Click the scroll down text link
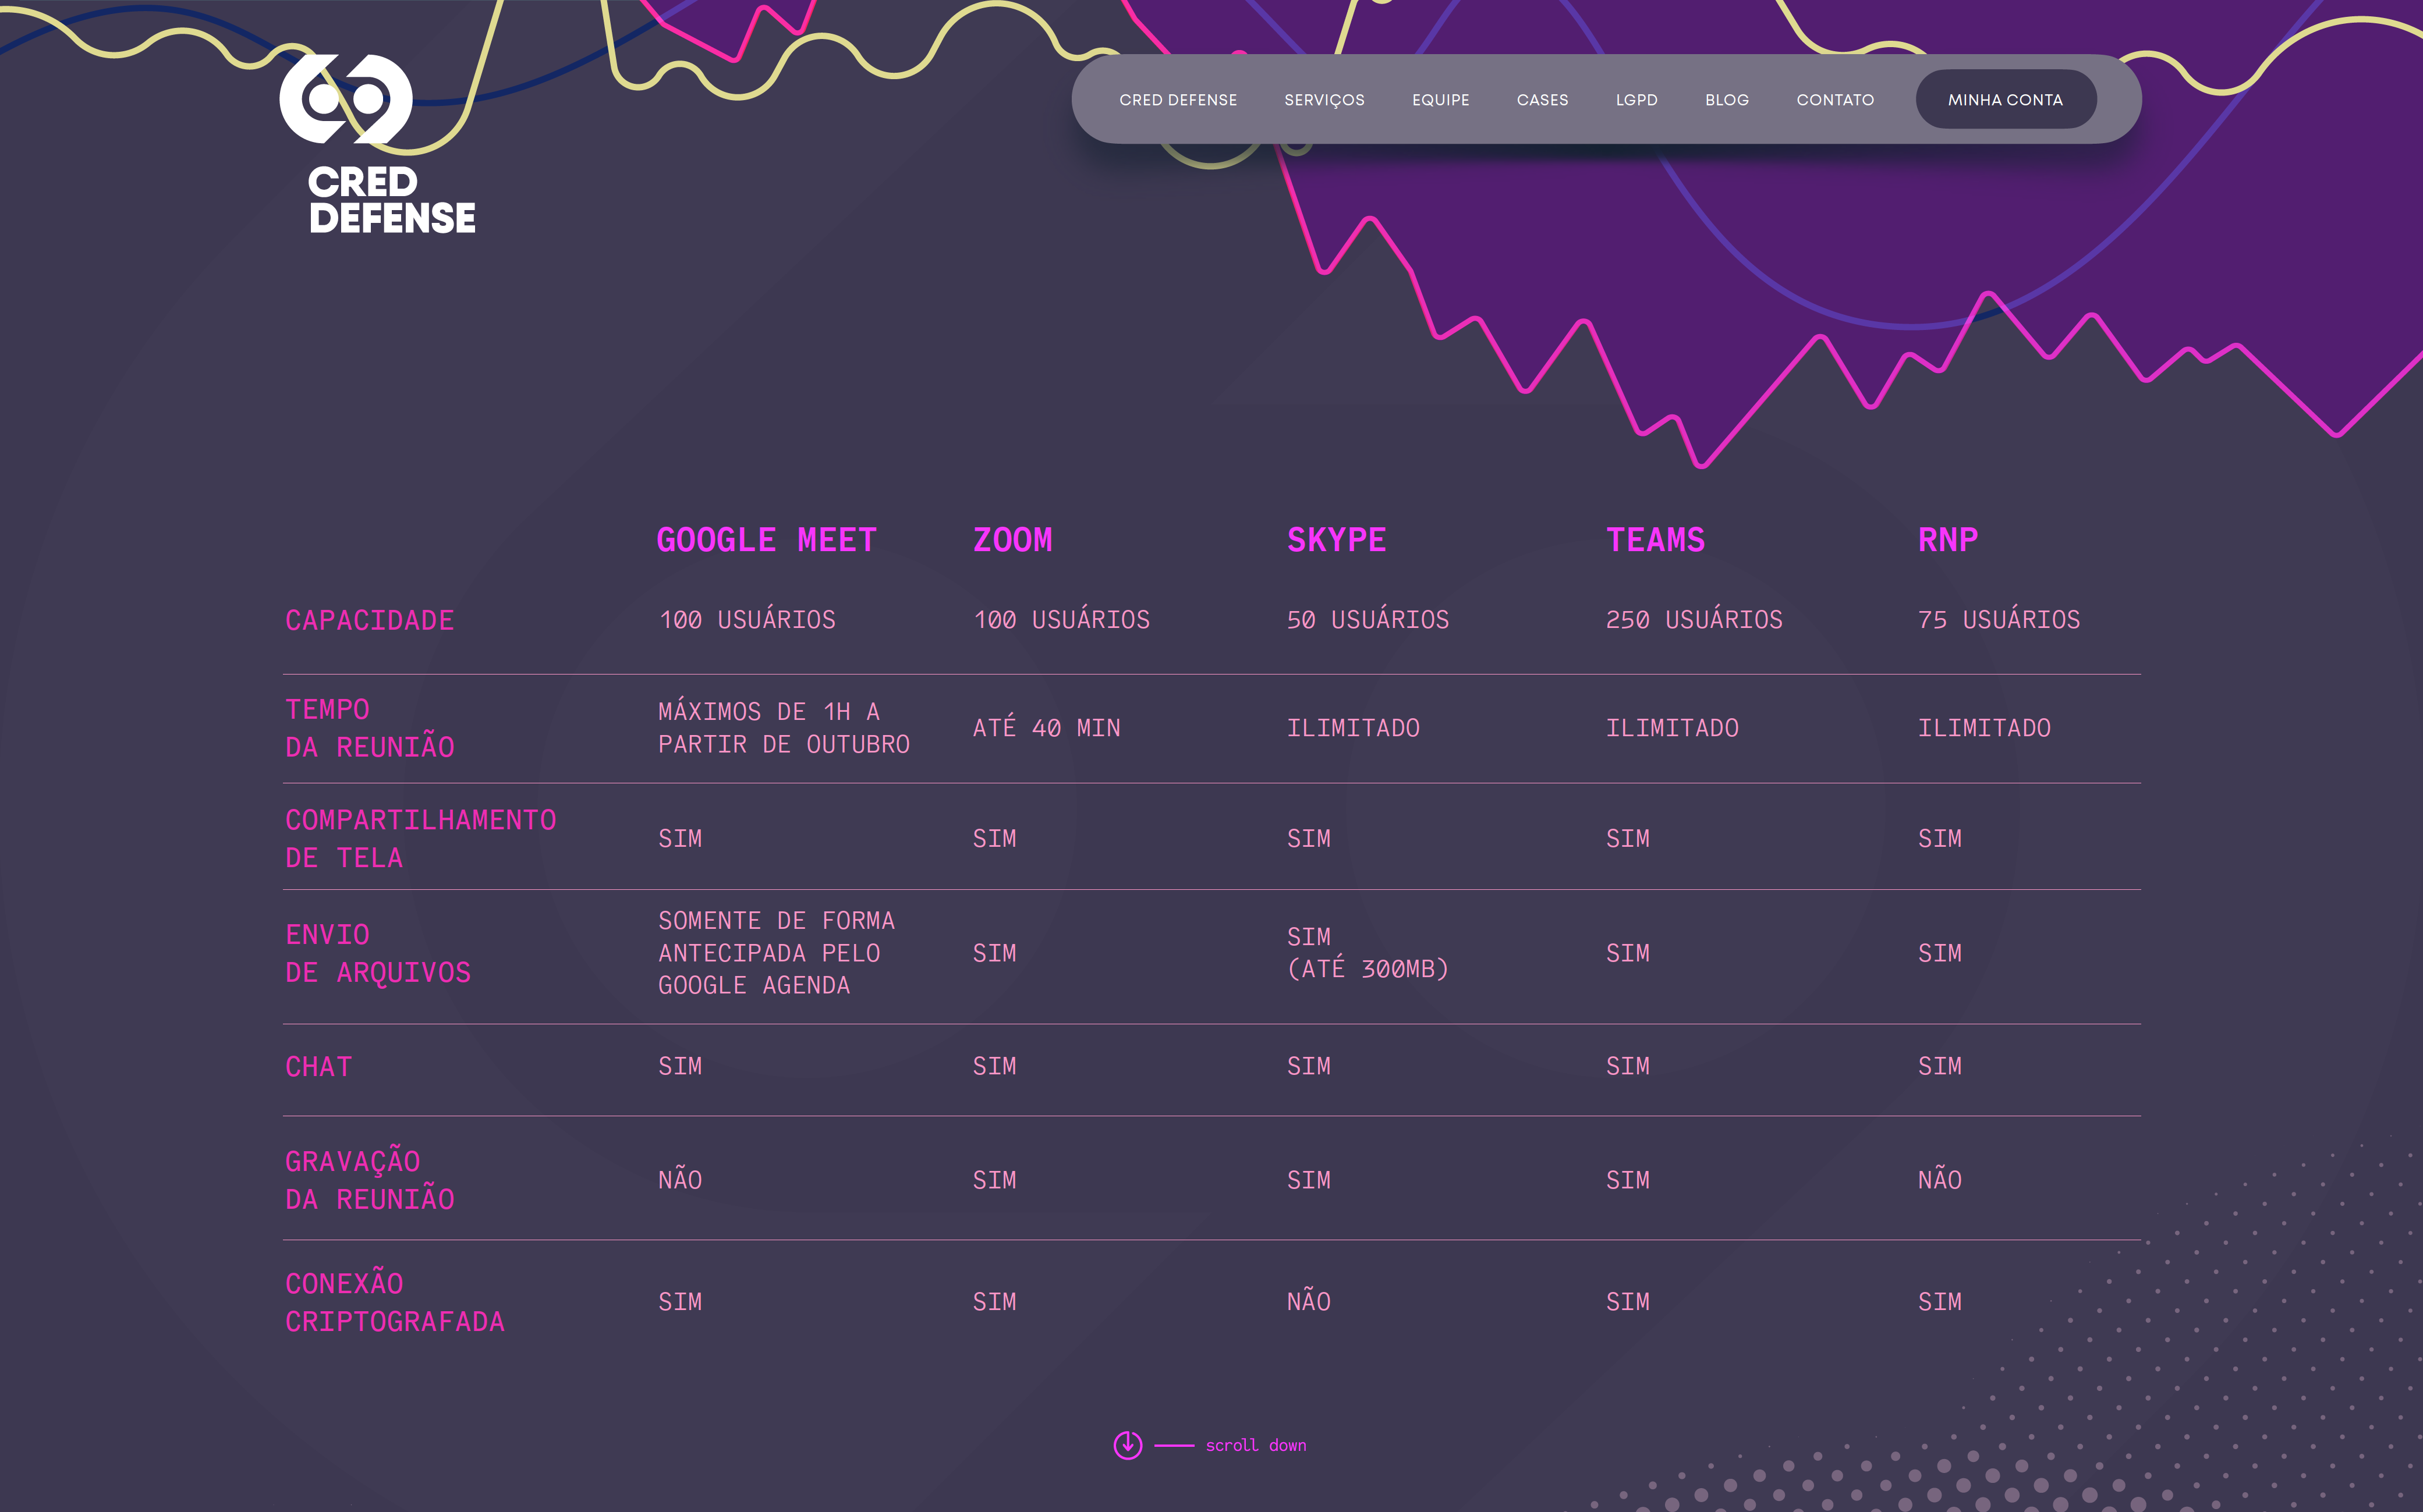Screen dimensions: 2423x1512 tap(1255, 1445)
